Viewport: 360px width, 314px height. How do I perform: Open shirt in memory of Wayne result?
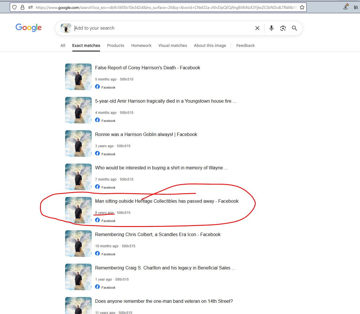click(161, 168)
